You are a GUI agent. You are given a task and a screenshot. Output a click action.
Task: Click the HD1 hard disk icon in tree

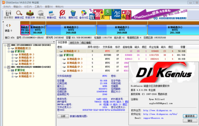9,67
